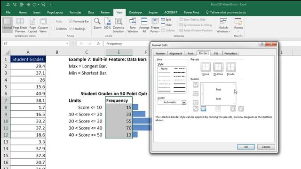Click the Format Cells help button
The image size is (301, 169).
262,44
